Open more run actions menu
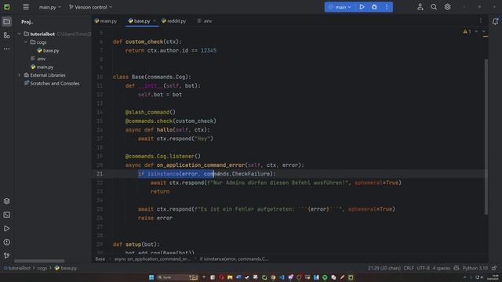Screen dimensions: 502x282 coord(387,7)
